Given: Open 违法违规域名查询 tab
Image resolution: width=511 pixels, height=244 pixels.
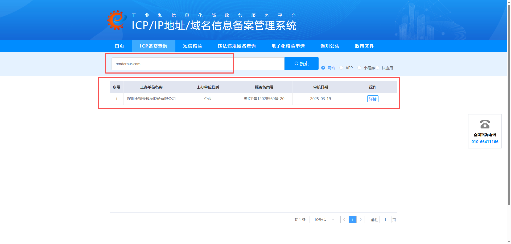Looking at the screenshot, I should coord(237,46).
